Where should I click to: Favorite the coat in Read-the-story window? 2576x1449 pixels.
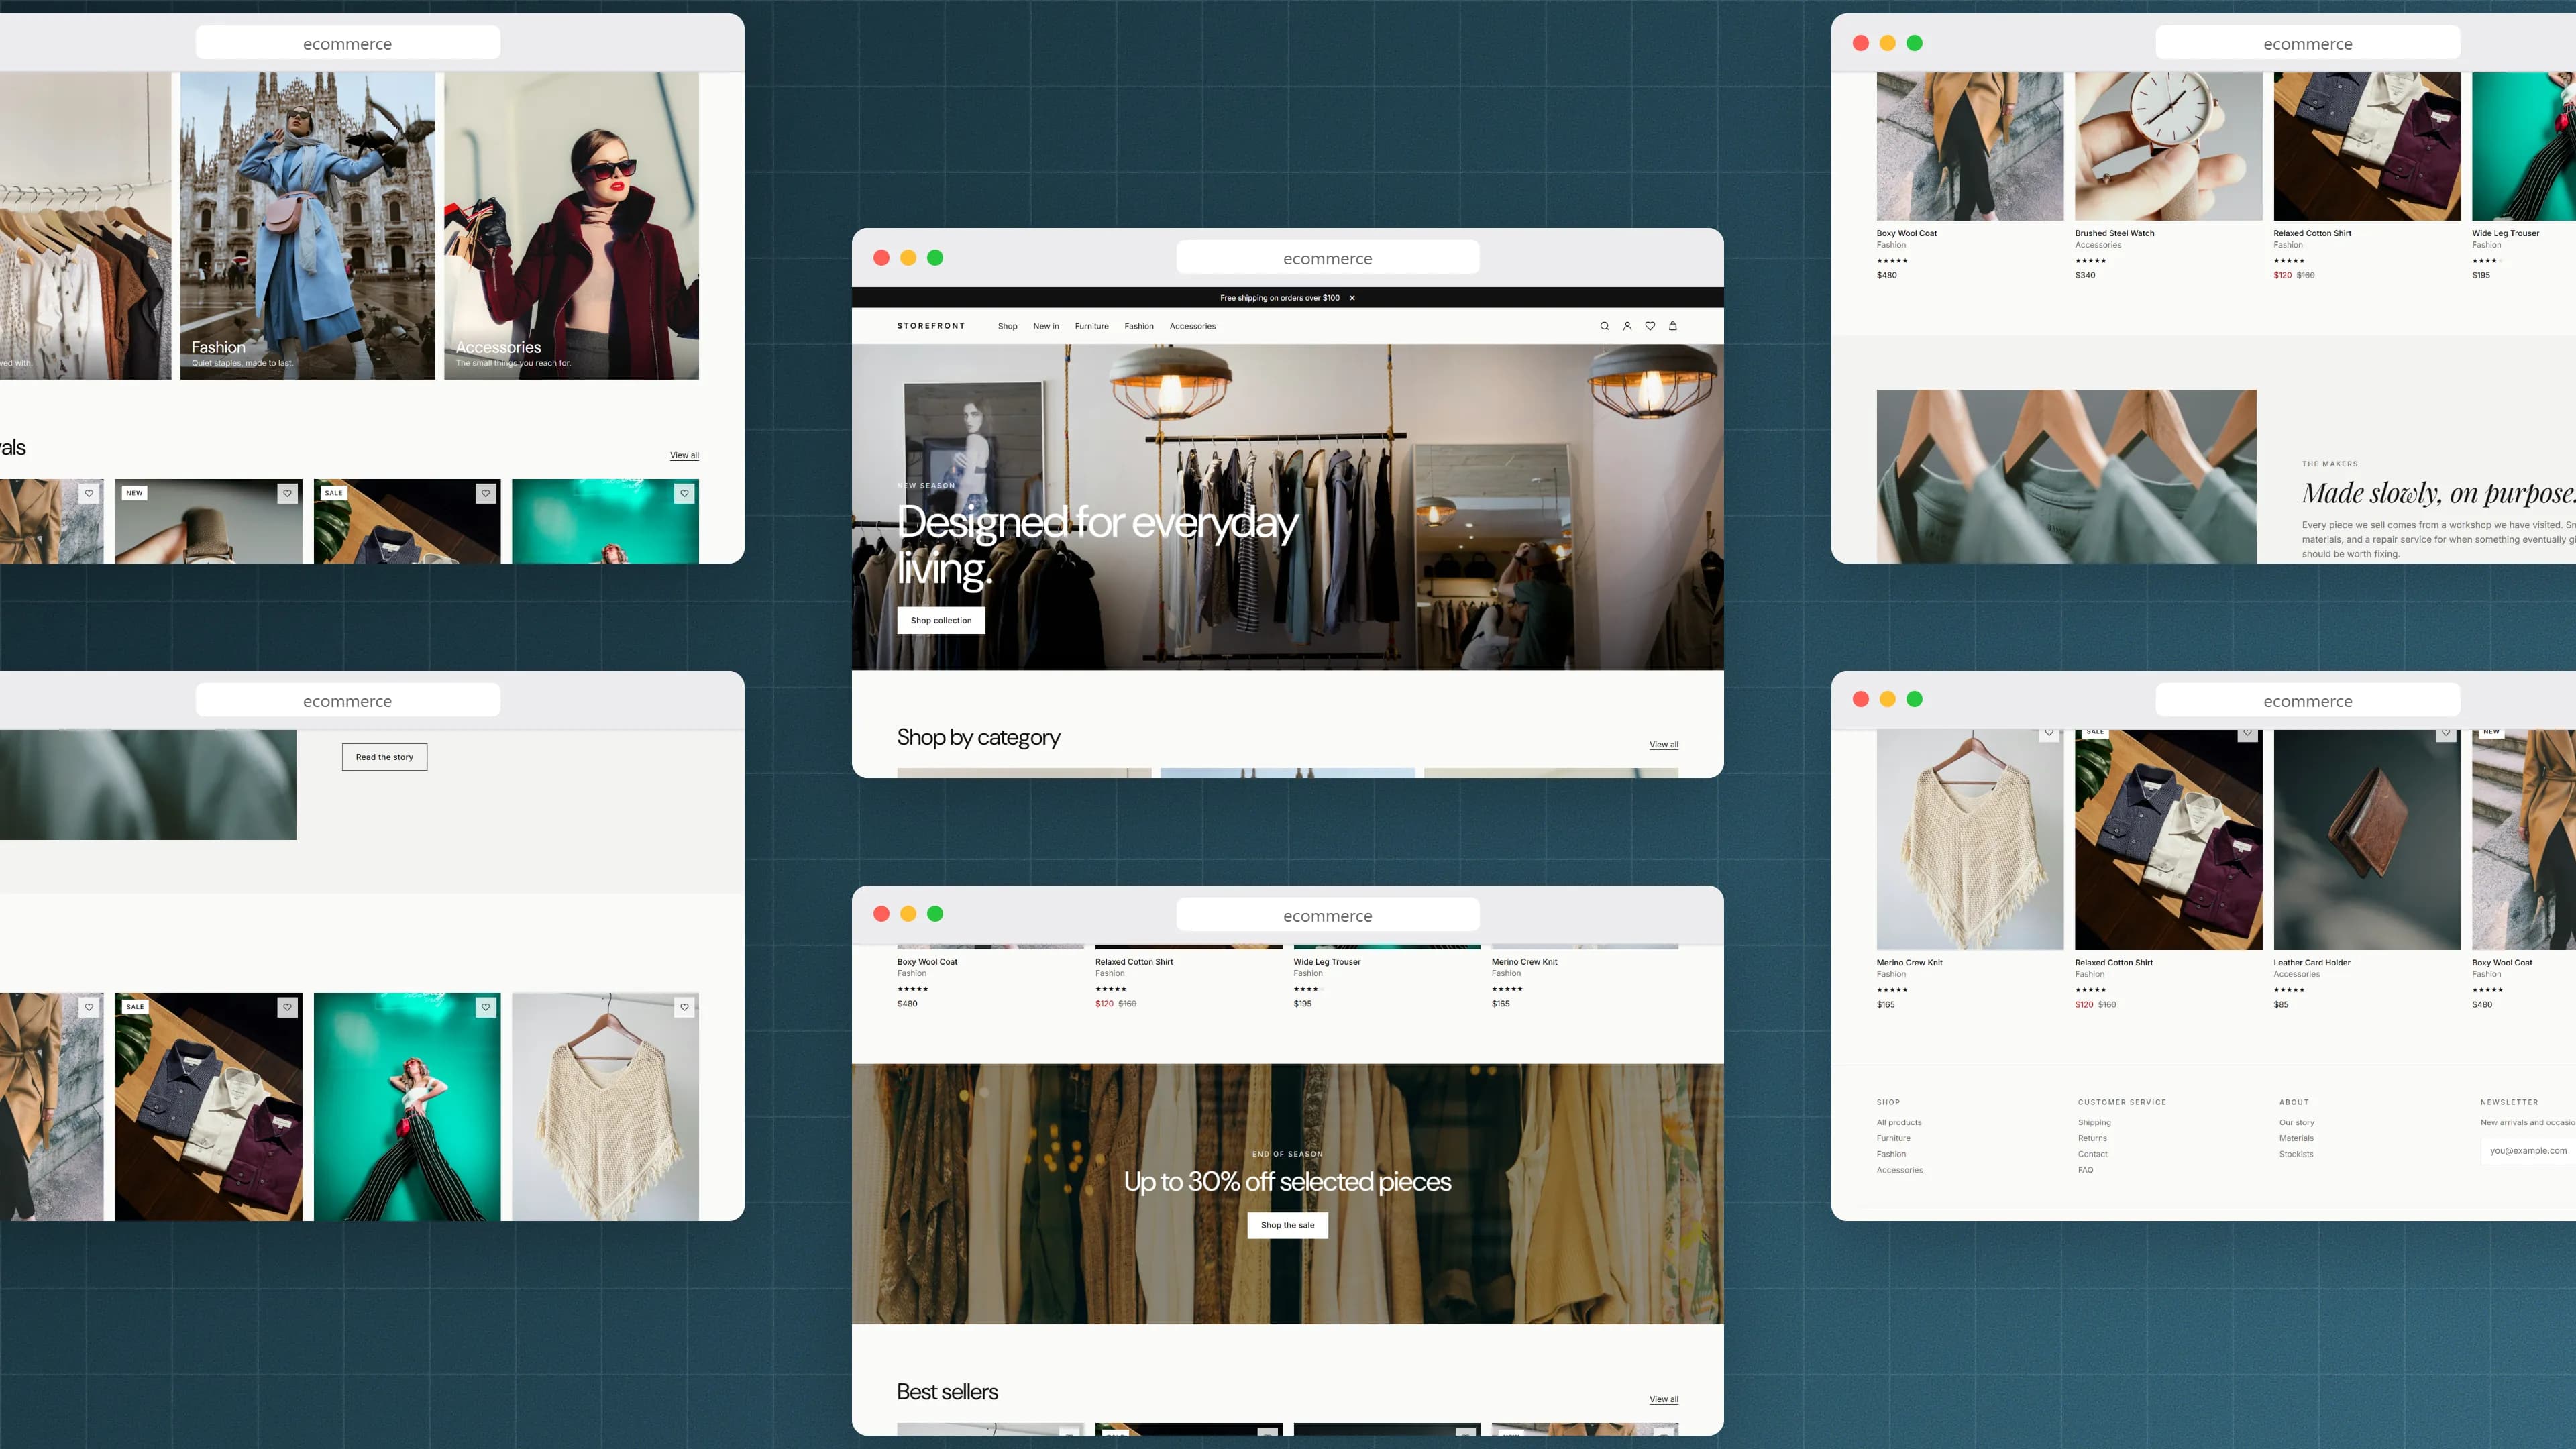click(89, 1007)
